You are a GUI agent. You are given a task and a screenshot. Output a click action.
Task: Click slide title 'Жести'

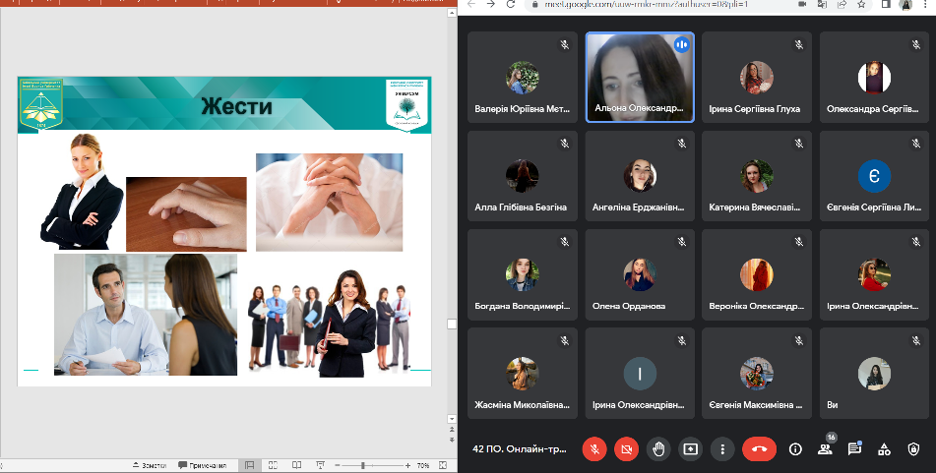tap(236, 107)
